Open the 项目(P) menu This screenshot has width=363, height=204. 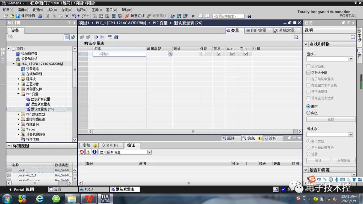pyautogui.click(x=8, y=10)
